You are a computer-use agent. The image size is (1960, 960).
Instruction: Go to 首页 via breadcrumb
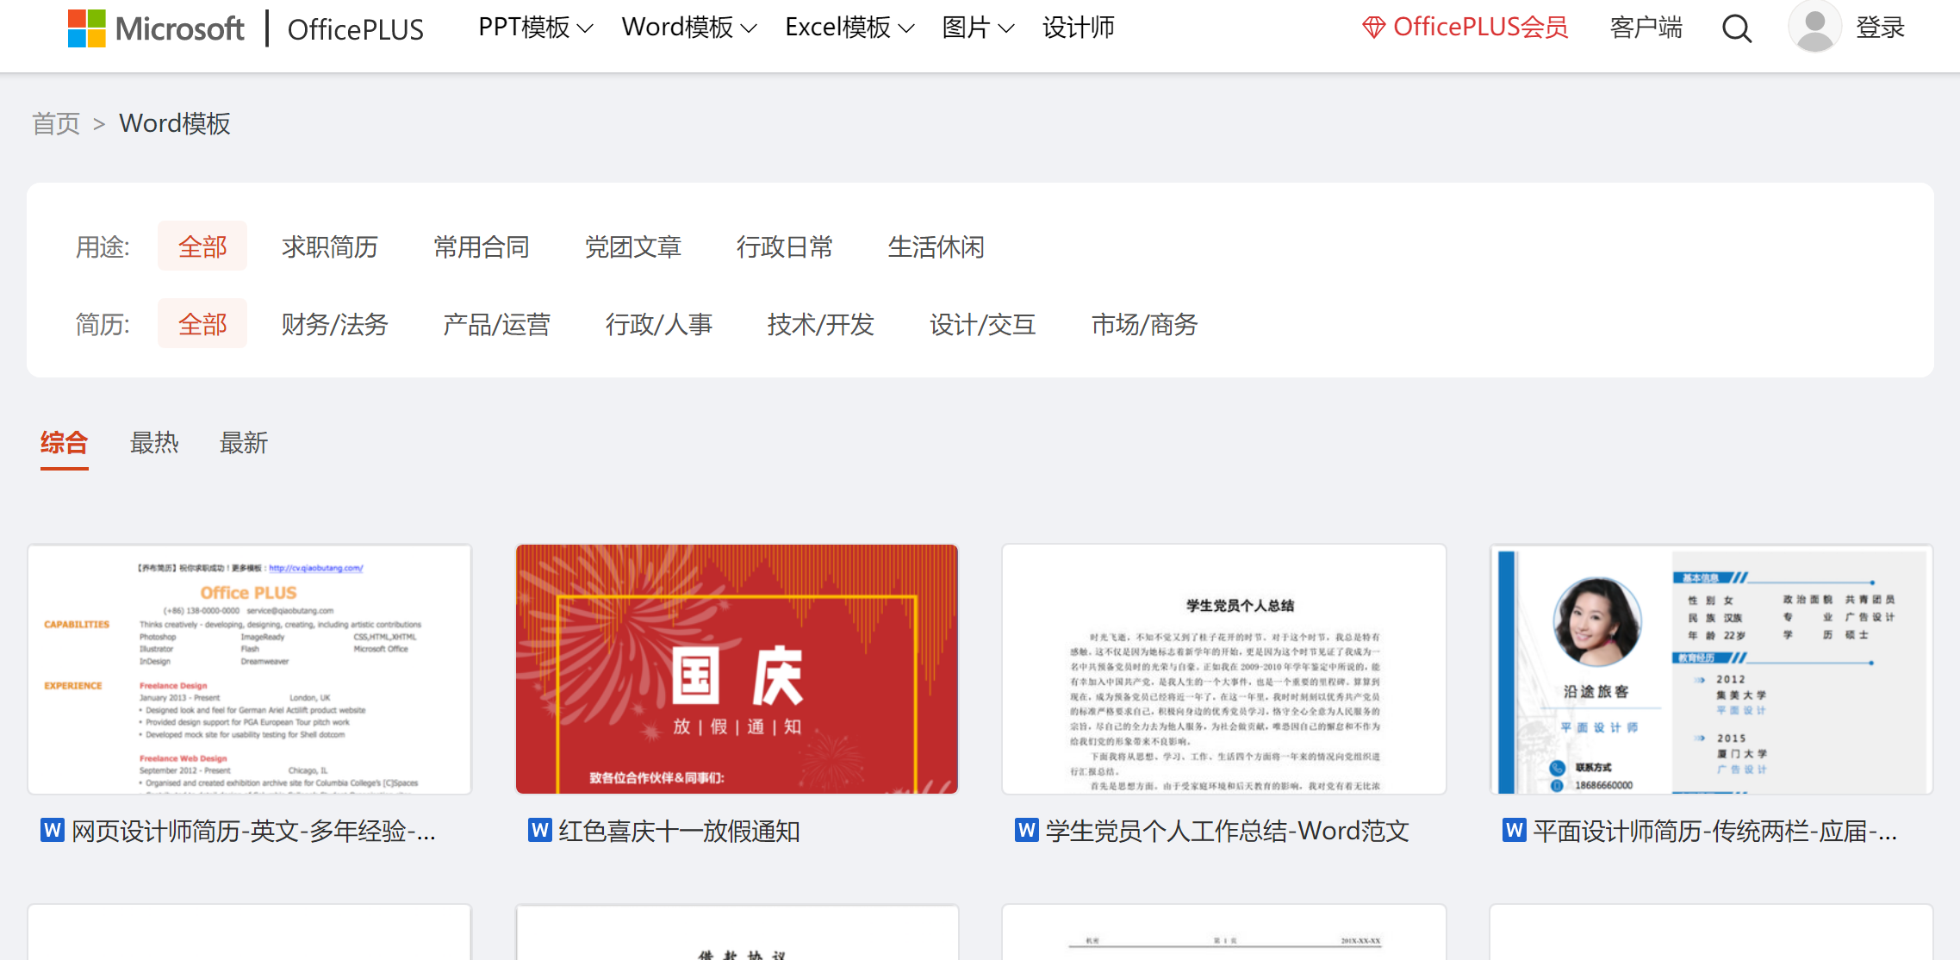coord(56,124)
